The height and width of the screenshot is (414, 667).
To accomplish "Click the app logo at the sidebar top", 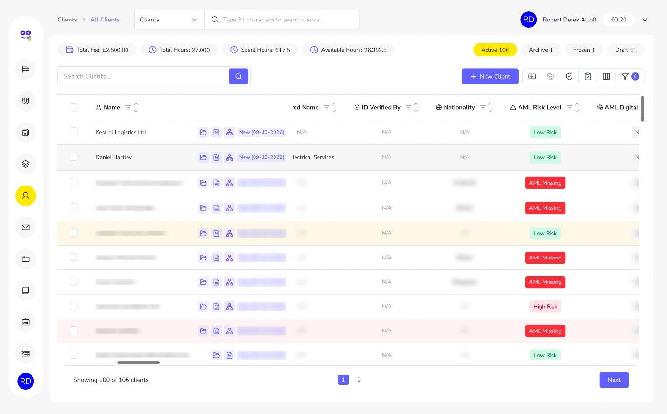I will click(26, 35).
